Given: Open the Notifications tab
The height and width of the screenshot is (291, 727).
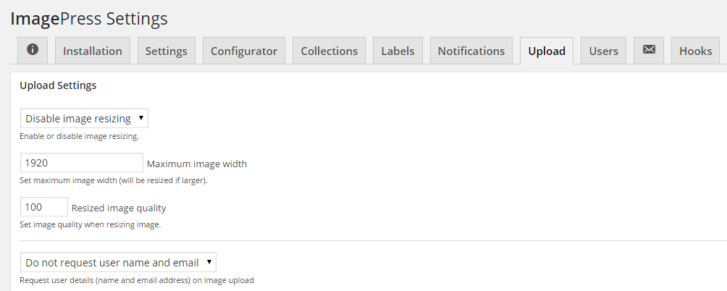Looking at the screenshot, I should click(471, 51).
